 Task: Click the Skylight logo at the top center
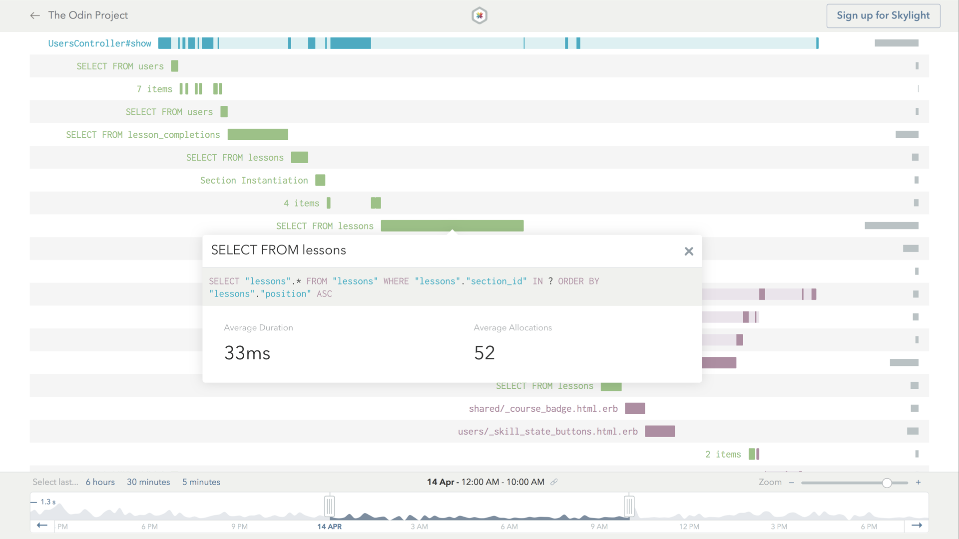[x=479, y=15]
